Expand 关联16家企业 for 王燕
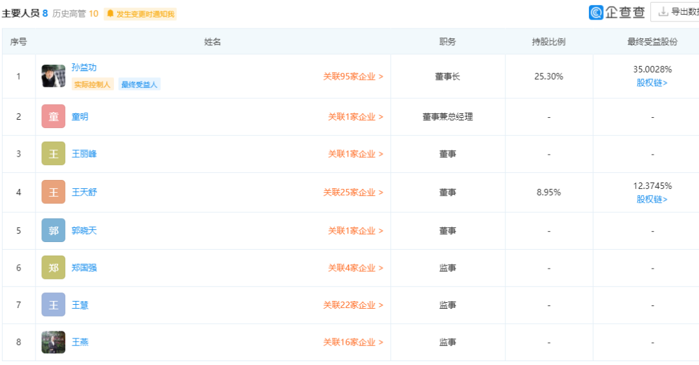This screenshot has width=699, height=365. point(353,342)
